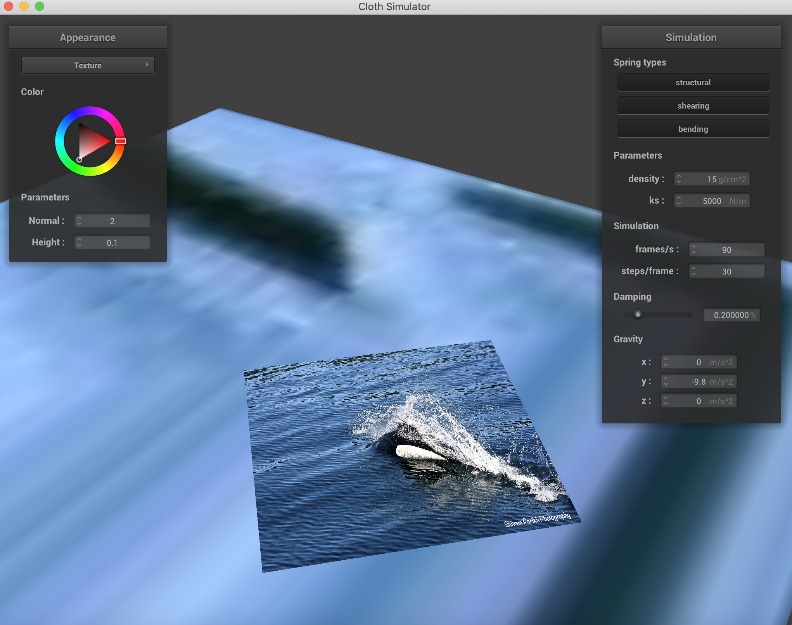Click the small circle marker in color triangle

(x=79, y=159)
